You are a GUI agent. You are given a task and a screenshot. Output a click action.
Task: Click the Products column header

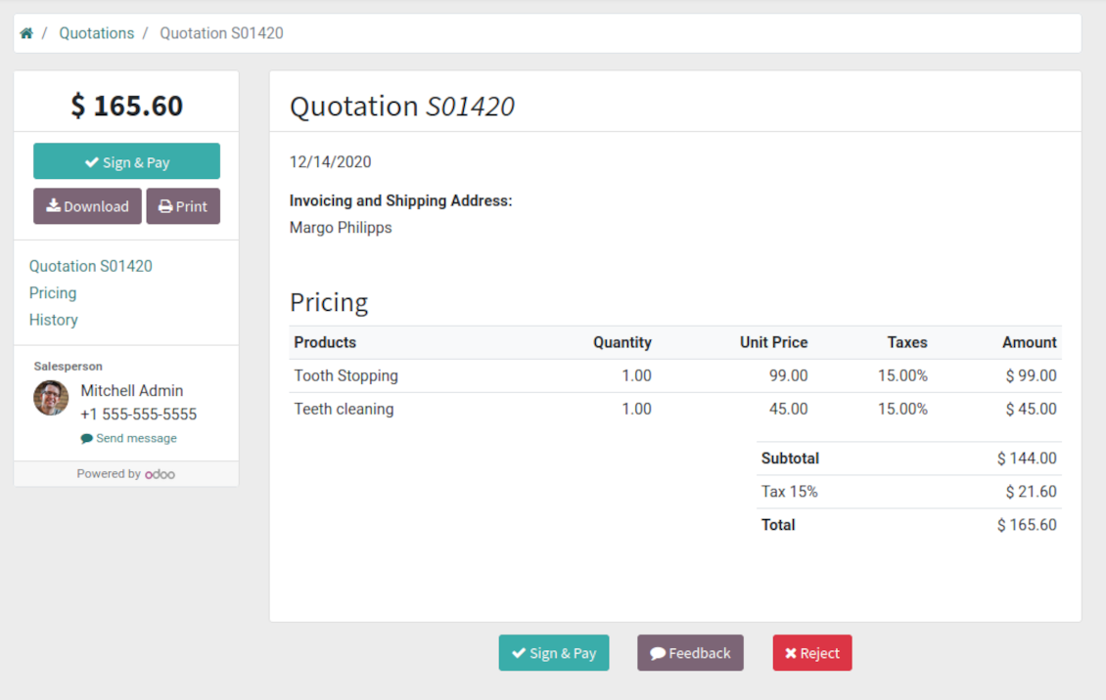pyautogui.click(x=325, y=342)
